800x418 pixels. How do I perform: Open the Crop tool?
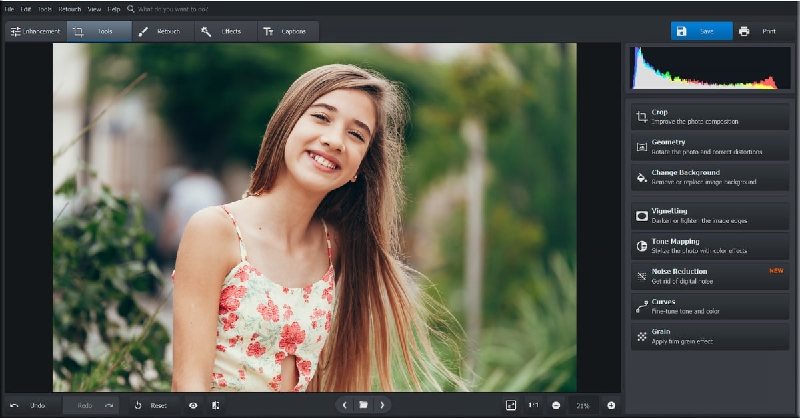point(710,116)
